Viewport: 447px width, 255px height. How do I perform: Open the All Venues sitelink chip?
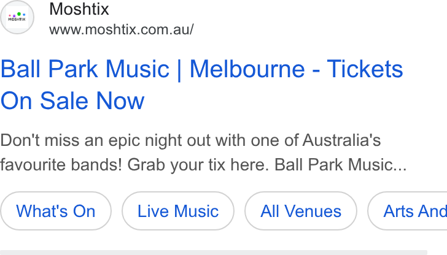click(x=301, y=211)
